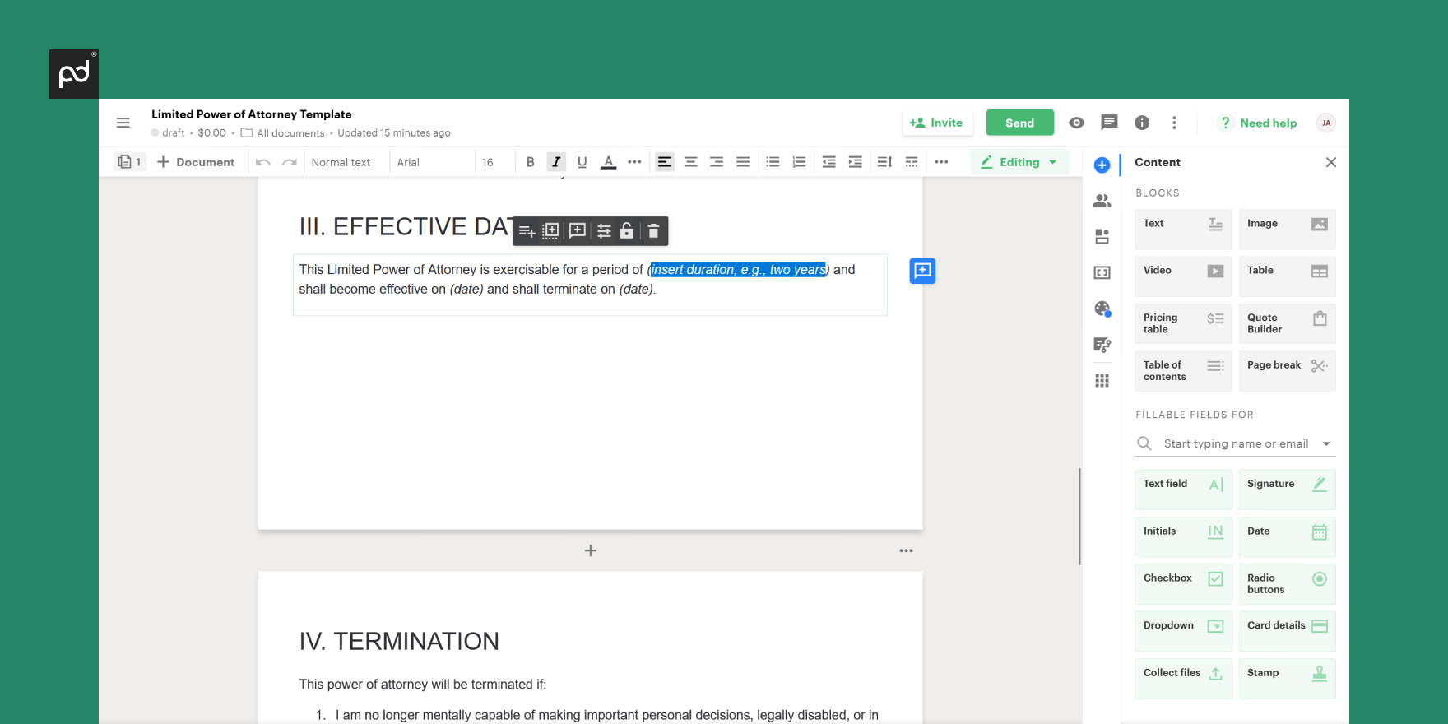Image resolution: width=1448 pixels, height=724 pixels.
Task: Click the Invite button
Action: [937, 123]
